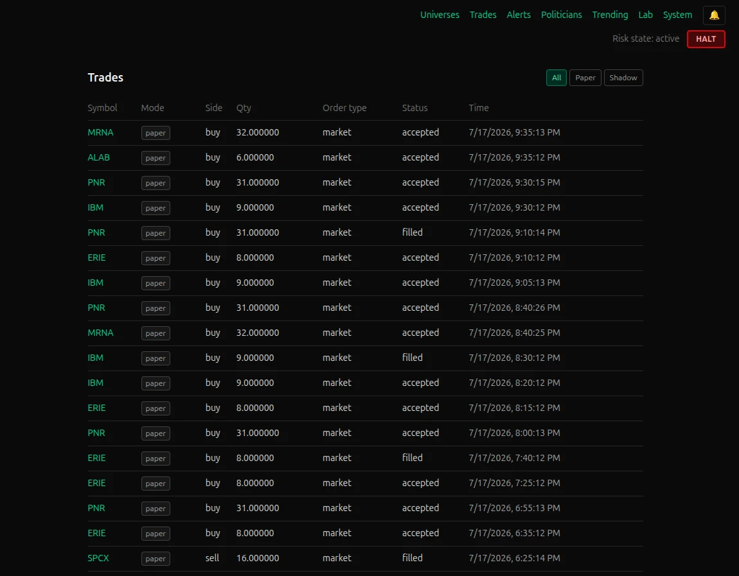Click market order type in SPCX row
Image resolution: width=739 pixels, height=576 pixels.
(x=337, y=558)
